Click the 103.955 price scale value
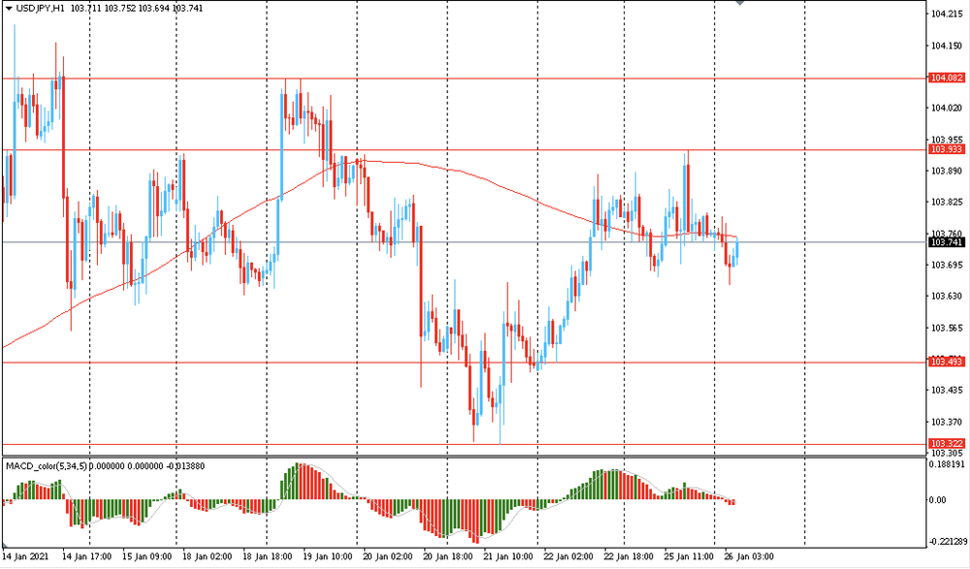The height and width of the screenshot is (569, 970). pyautogui.click(x=947, y=140)
